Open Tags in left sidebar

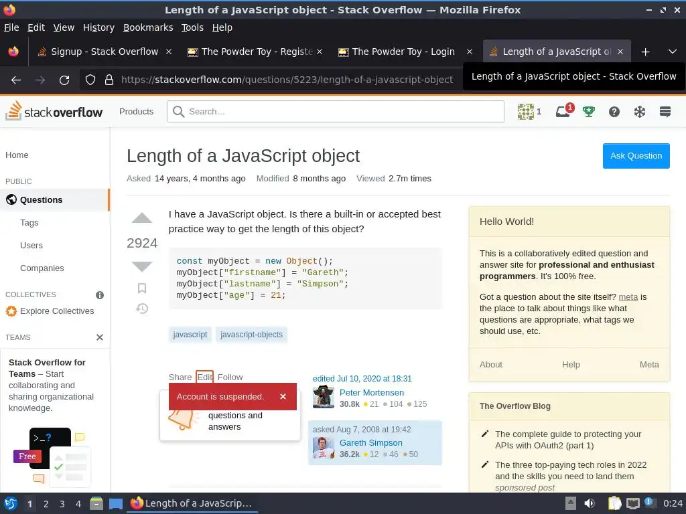click(29, 222)
